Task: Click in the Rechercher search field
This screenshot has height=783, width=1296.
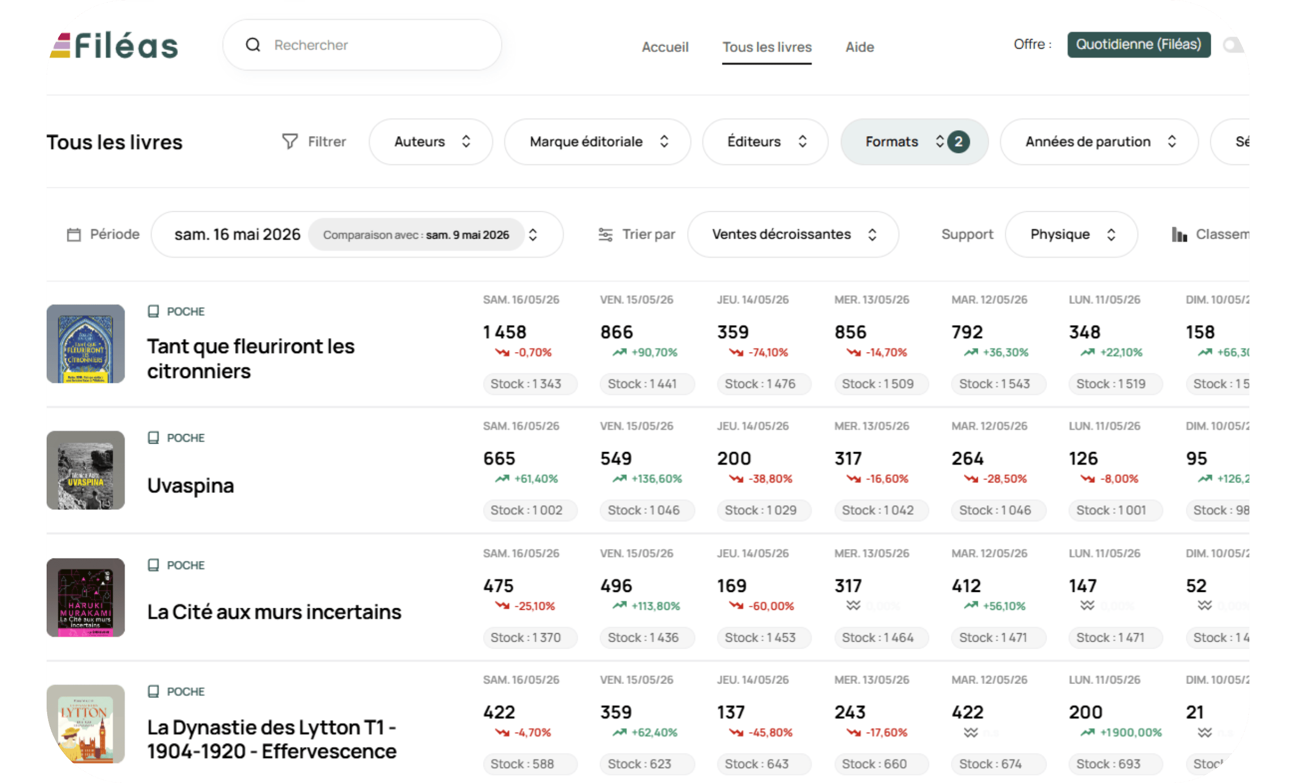Action: click(362, 45)
